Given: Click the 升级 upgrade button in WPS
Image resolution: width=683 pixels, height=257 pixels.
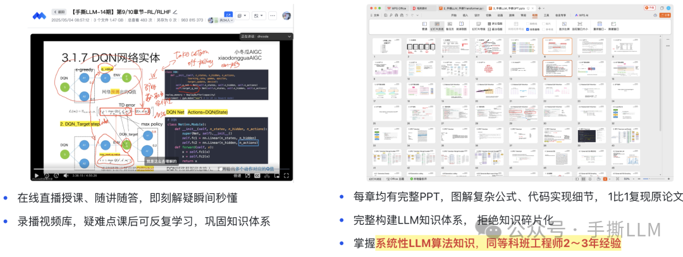Looking at the screenshot, I should point(649,8).
